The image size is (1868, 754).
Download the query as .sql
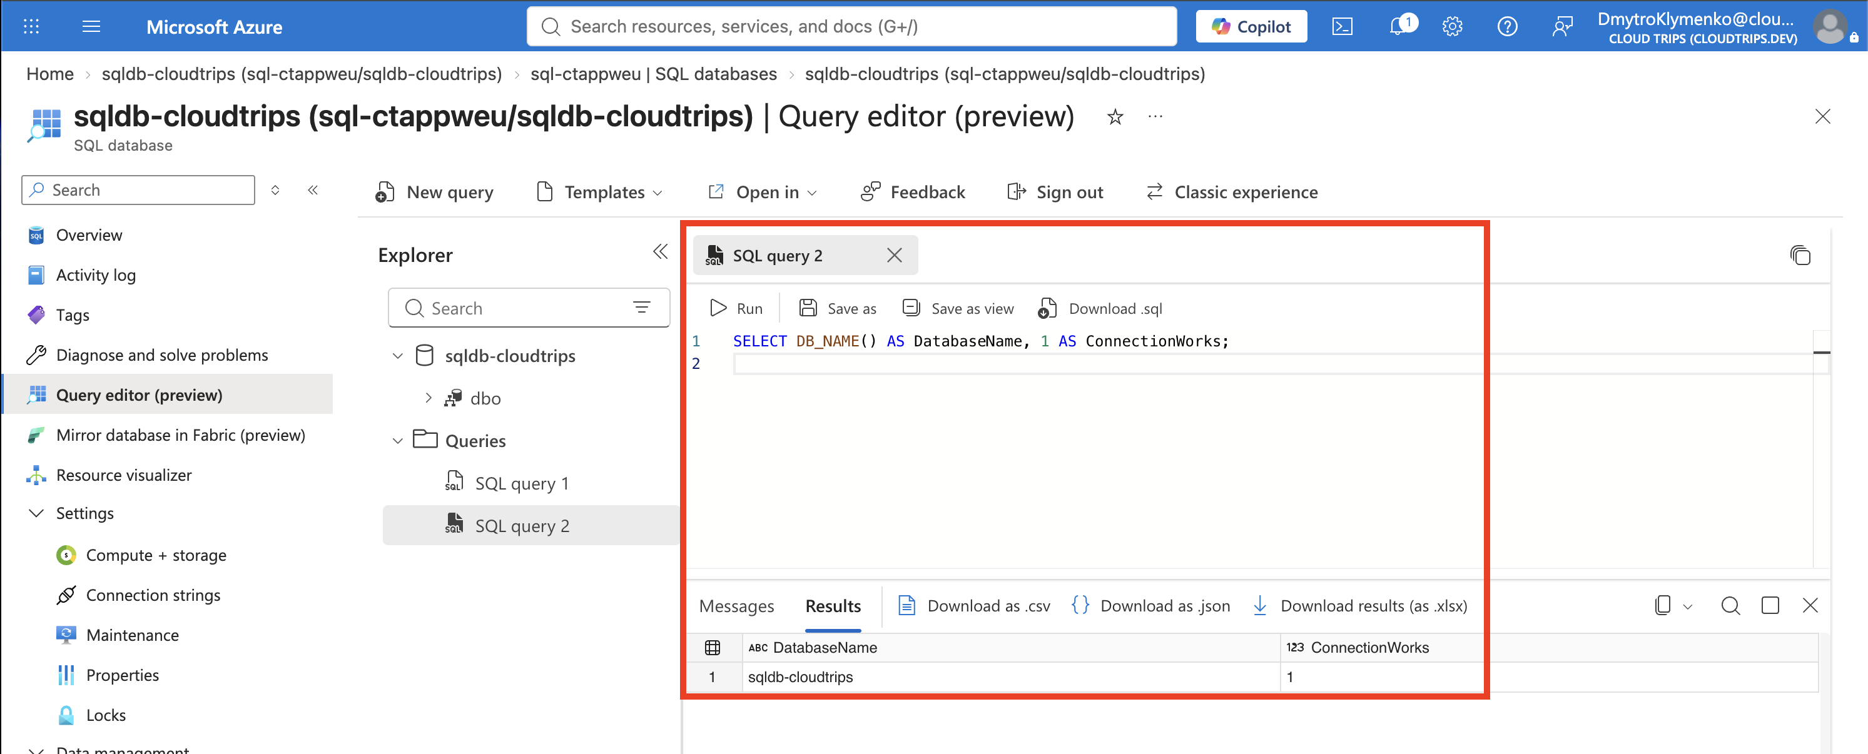[x=1100, y=309]
